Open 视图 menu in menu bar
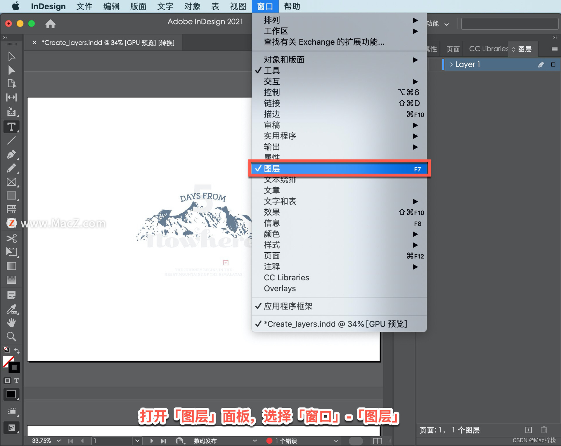Screen dimensions: 561x446 point(238,6)
